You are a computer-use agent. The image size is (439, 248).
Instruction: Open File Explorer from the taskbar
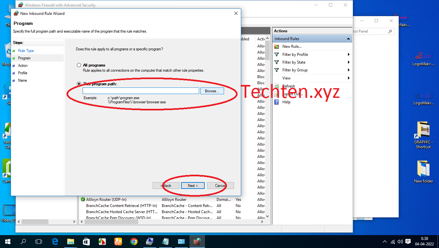pos(70,242)
